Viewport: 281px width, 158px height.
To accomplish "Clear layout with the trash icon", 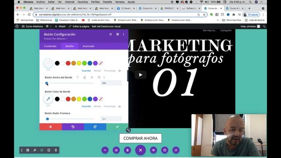I will coord(127,150).
